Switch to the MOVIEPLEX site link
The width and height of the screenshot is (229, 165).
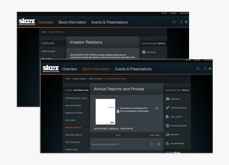208,60
